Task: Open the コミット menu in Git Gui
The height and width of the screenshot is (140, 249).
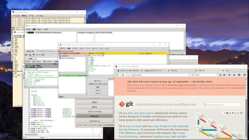Action: tap(82, 48)
